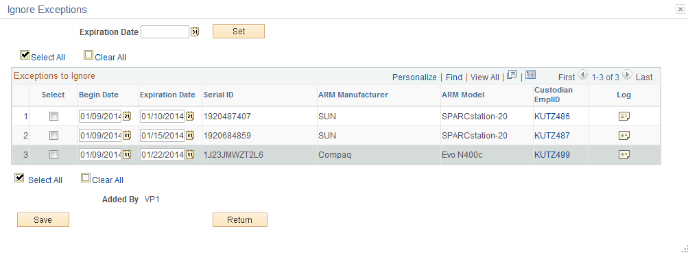The height and width of the screenshot is (253, 688).
Task: Show previous row with arrow button
Action: pos(582,75)
